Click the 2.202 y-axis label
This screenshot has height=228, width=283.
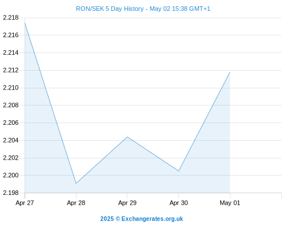[x=11, y=158]
